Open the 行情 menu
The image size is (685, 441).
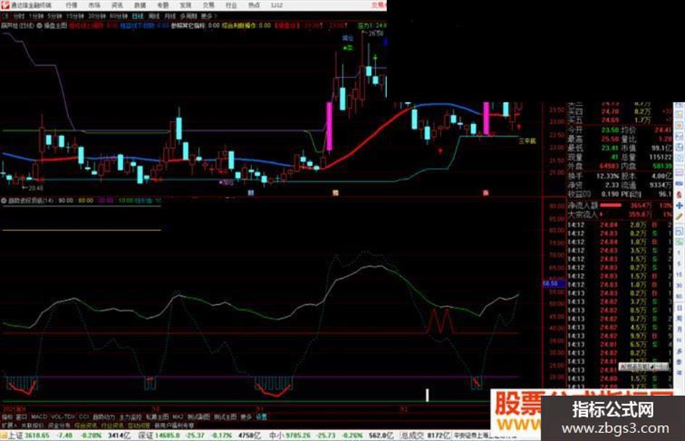pos(71,5)
